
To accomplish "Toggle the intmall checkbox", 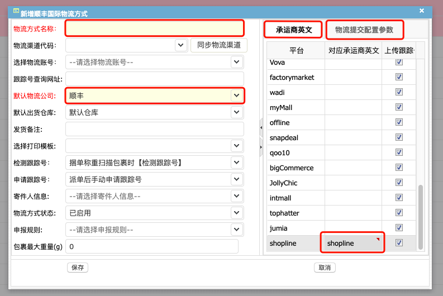I will point(399,198).
